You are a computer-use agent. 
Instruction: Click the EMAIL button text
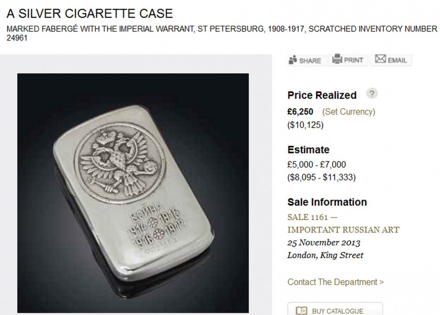[397, 60]
